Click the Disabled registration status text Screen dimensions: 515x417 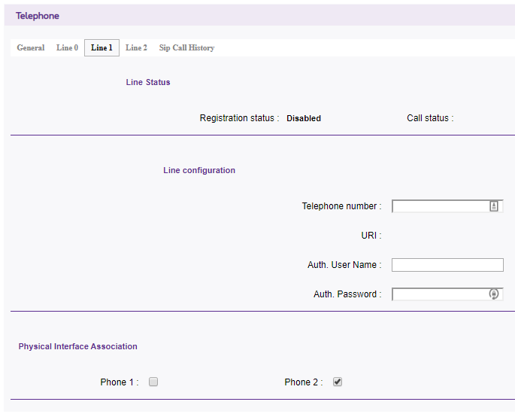[x=304, y=118]
